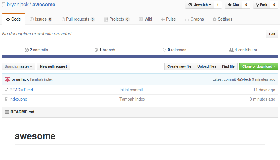Switch to the Pulse tab
The width and height of the screenshot is (280, 160).
click(x=168, y=19)
